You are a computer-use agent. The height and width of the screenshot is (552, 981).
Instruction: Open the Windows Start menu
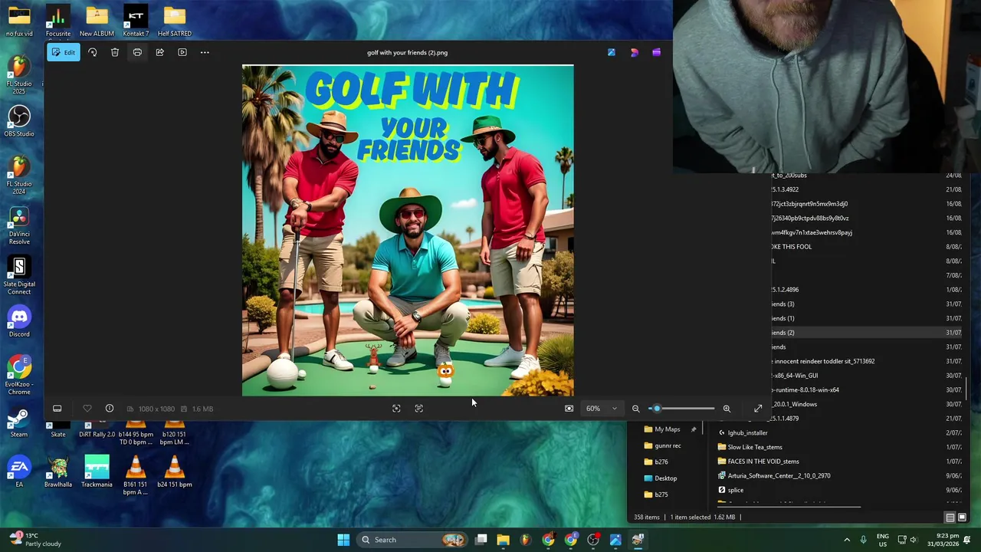coord(343,540)
